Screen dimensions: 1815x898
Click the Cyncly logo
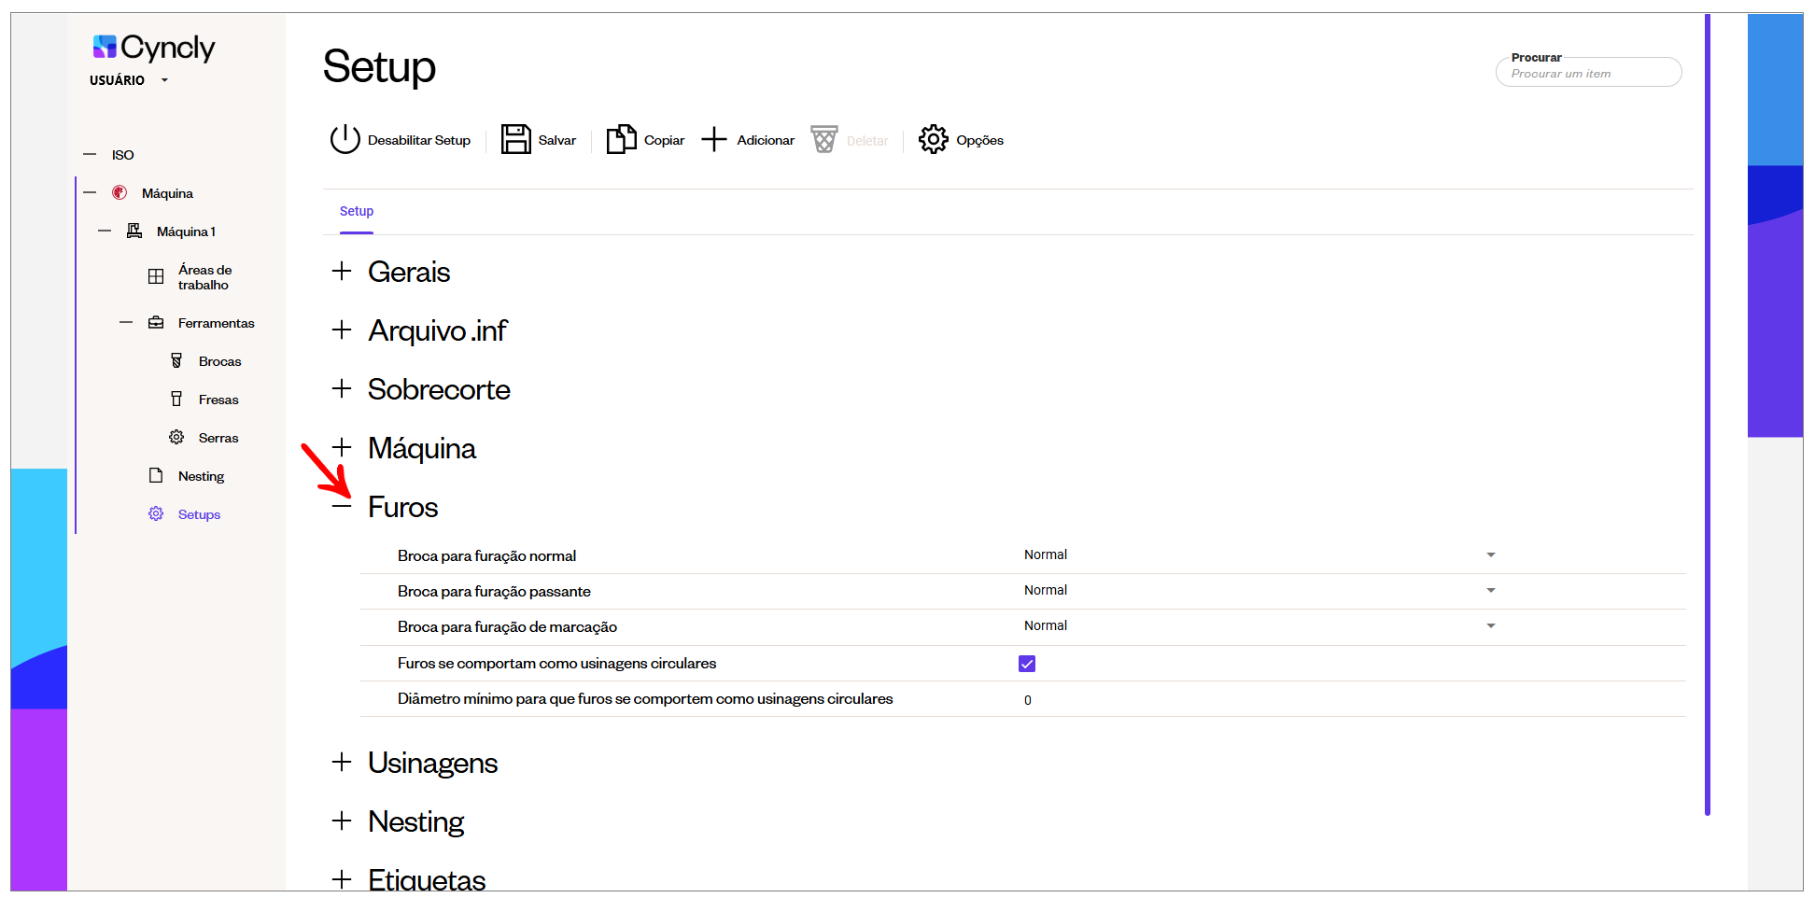pos(154,48)
